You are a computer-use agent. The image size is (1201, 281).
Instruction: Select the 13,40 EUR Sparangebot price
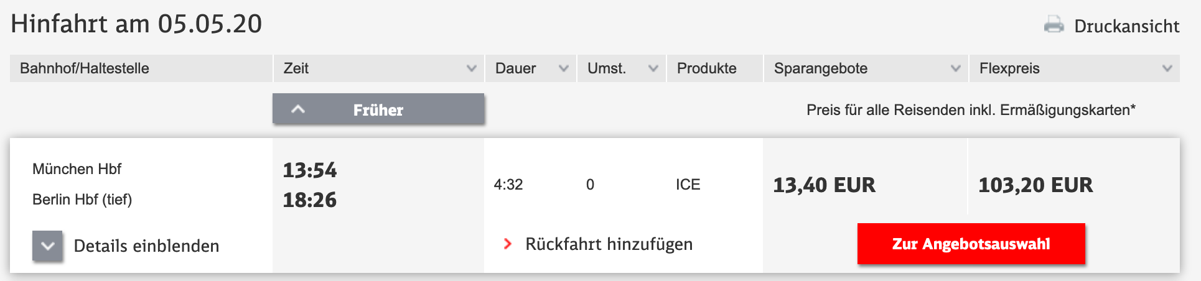824,185
